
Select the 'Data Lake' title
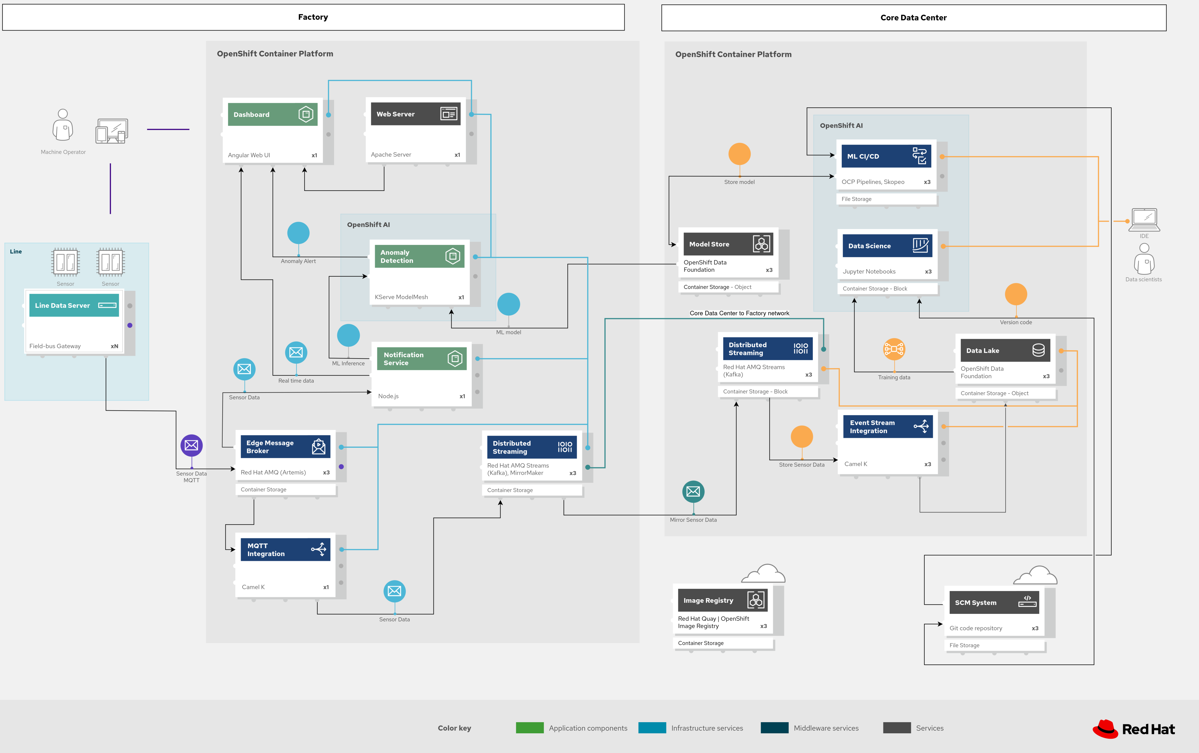point(983,351)
